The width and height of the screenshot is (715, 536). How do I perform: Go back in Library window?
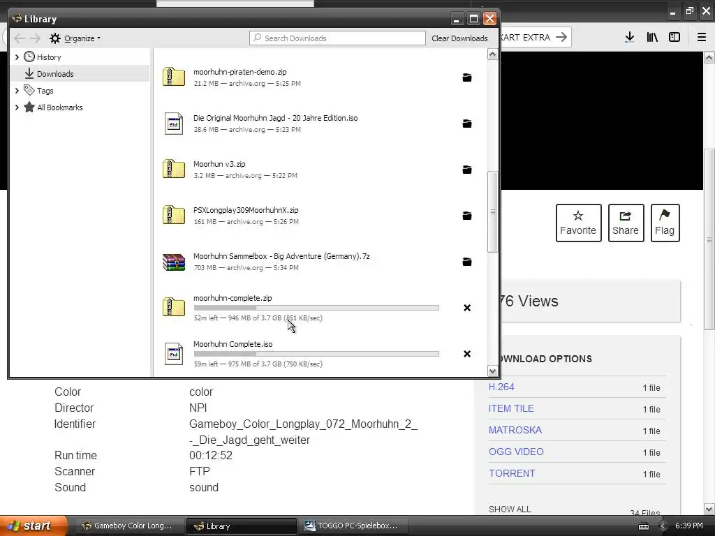20,38
